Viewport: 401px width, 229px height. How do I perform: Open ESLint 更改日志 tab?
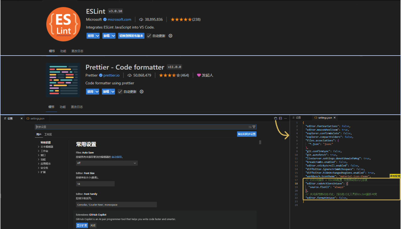[77, 51]
